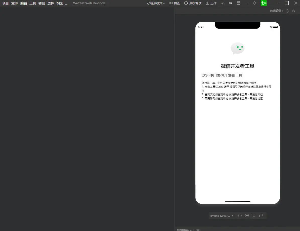Click the simulator home indicator bar

[x=238, y=201]
